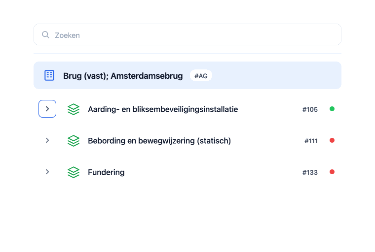Expand the Bebording en bewegwijzering chevron
The height and width of the screenshot is (252, 375).
(x=47, y=140)
